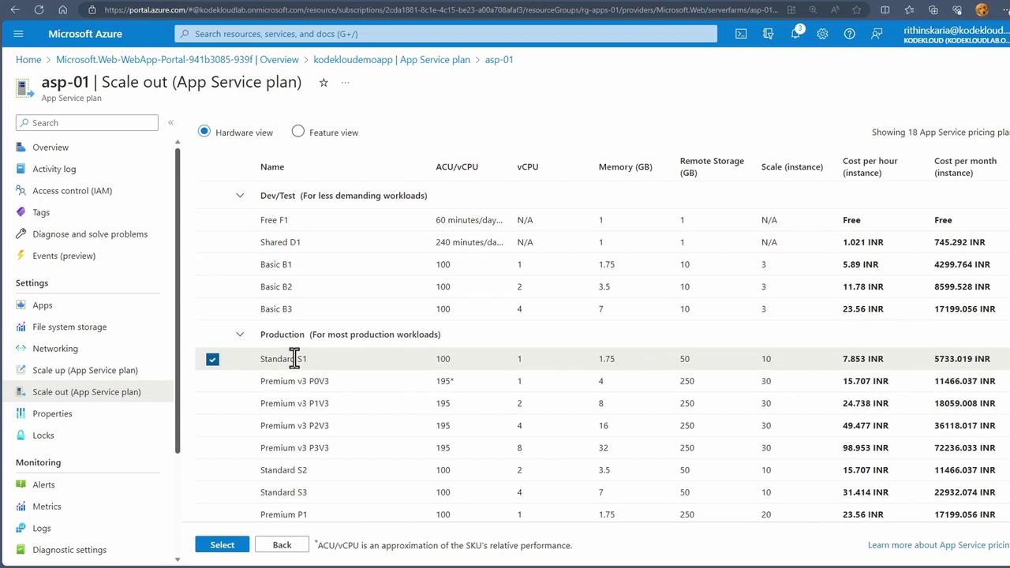This screenshot has height=568, width=1010.
Task: Open the Scale out (App Service plan) menu item
Action: (87, 392)
